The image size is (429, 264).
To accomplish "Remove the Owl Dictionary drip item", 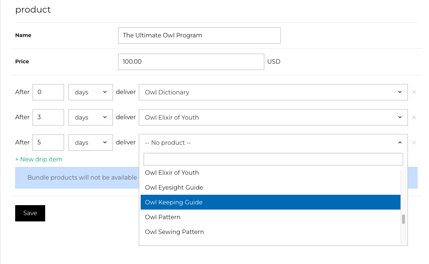I will coord(414,92).
